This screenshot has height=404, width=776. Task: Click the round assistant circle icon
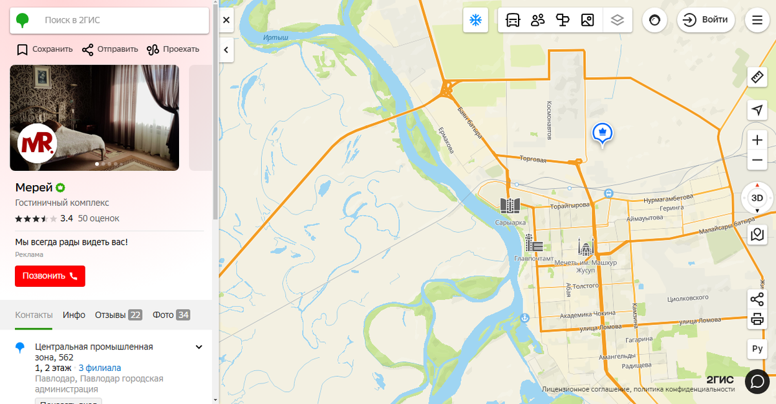(x=654, y=20)
